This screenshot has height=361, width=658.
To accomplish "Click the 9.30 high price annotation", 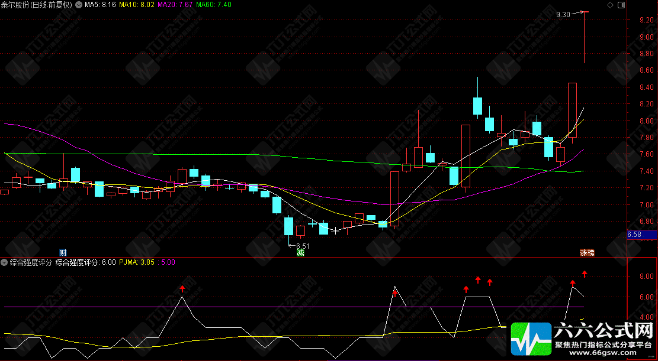I will [563, 15].
